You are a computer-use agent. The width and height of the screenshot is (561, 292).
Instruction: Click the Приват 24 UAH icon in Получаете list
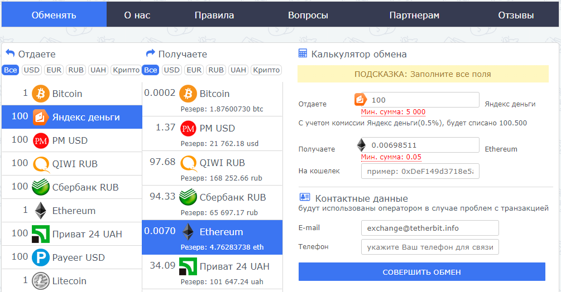(188, 266)
